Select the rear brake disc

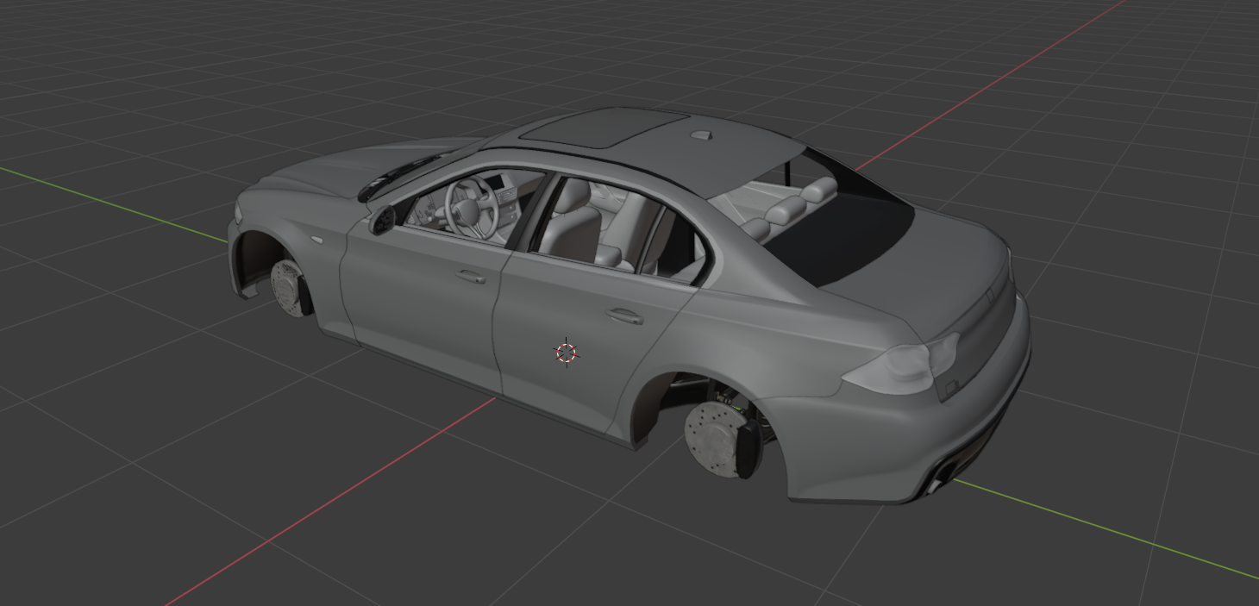coord(715,437)
